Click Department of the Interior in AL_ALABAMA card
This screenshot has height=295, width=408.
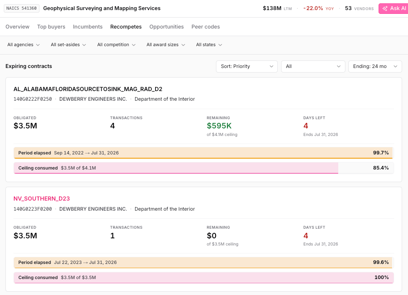165,99
